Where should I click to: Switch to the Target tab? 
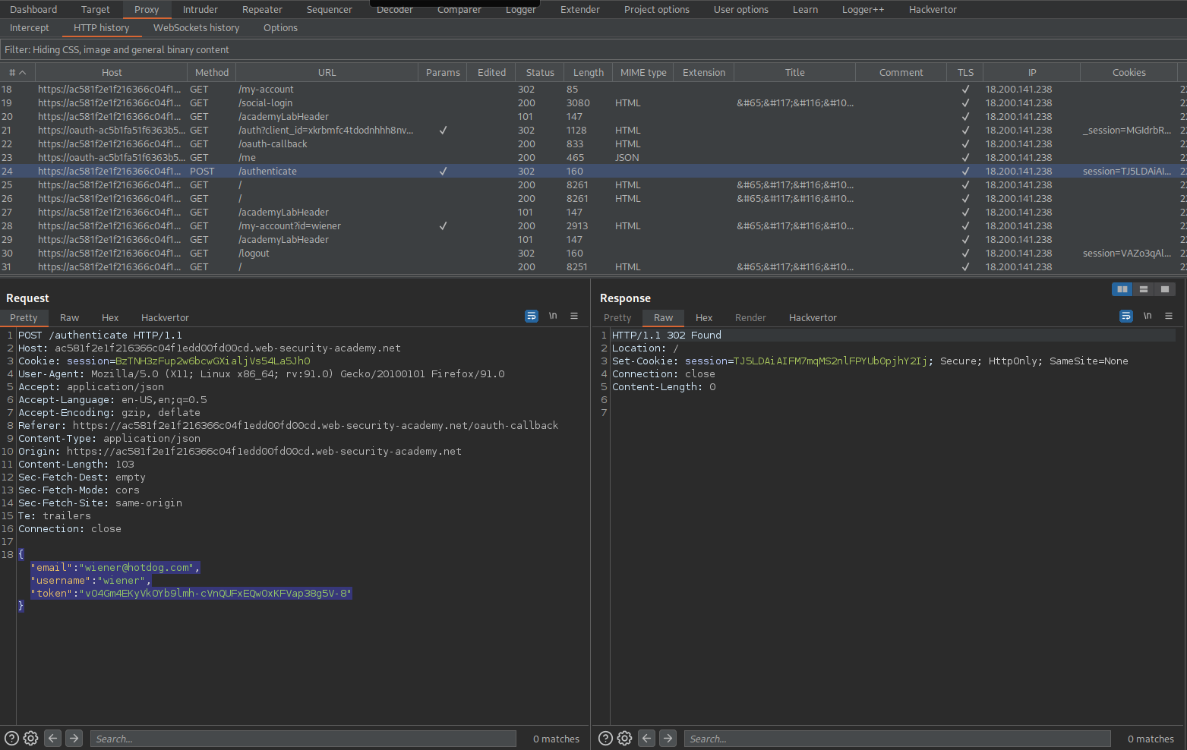tap(96, 9)
